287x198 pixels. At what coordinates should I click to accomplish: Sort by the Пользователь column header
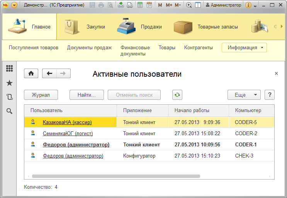pos(70,111)
